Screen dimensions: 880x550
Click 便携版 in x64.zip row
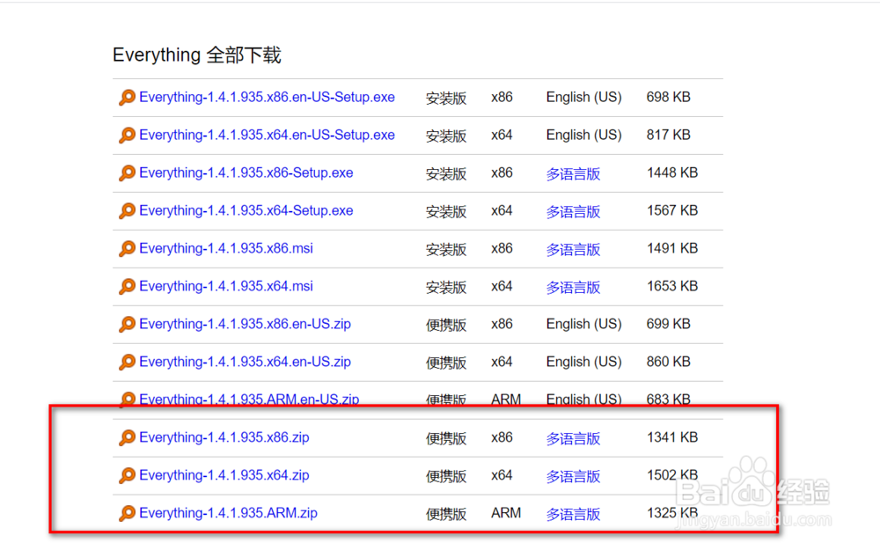(x=446, y=476)
